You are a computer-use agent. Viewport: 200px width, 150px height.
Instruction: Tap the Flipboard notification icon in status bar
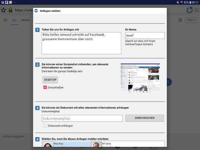pyautogui.click(x=7, y=2)
